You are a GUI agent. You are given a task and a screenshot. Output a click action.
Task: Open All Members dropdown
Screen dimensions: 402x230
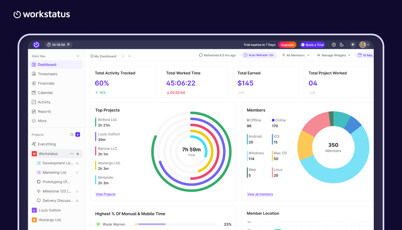click(x=295, y=55)
